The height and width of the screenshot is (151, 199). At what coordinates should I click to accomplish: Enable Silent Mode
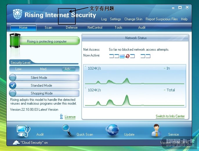[x=44, y=78]
